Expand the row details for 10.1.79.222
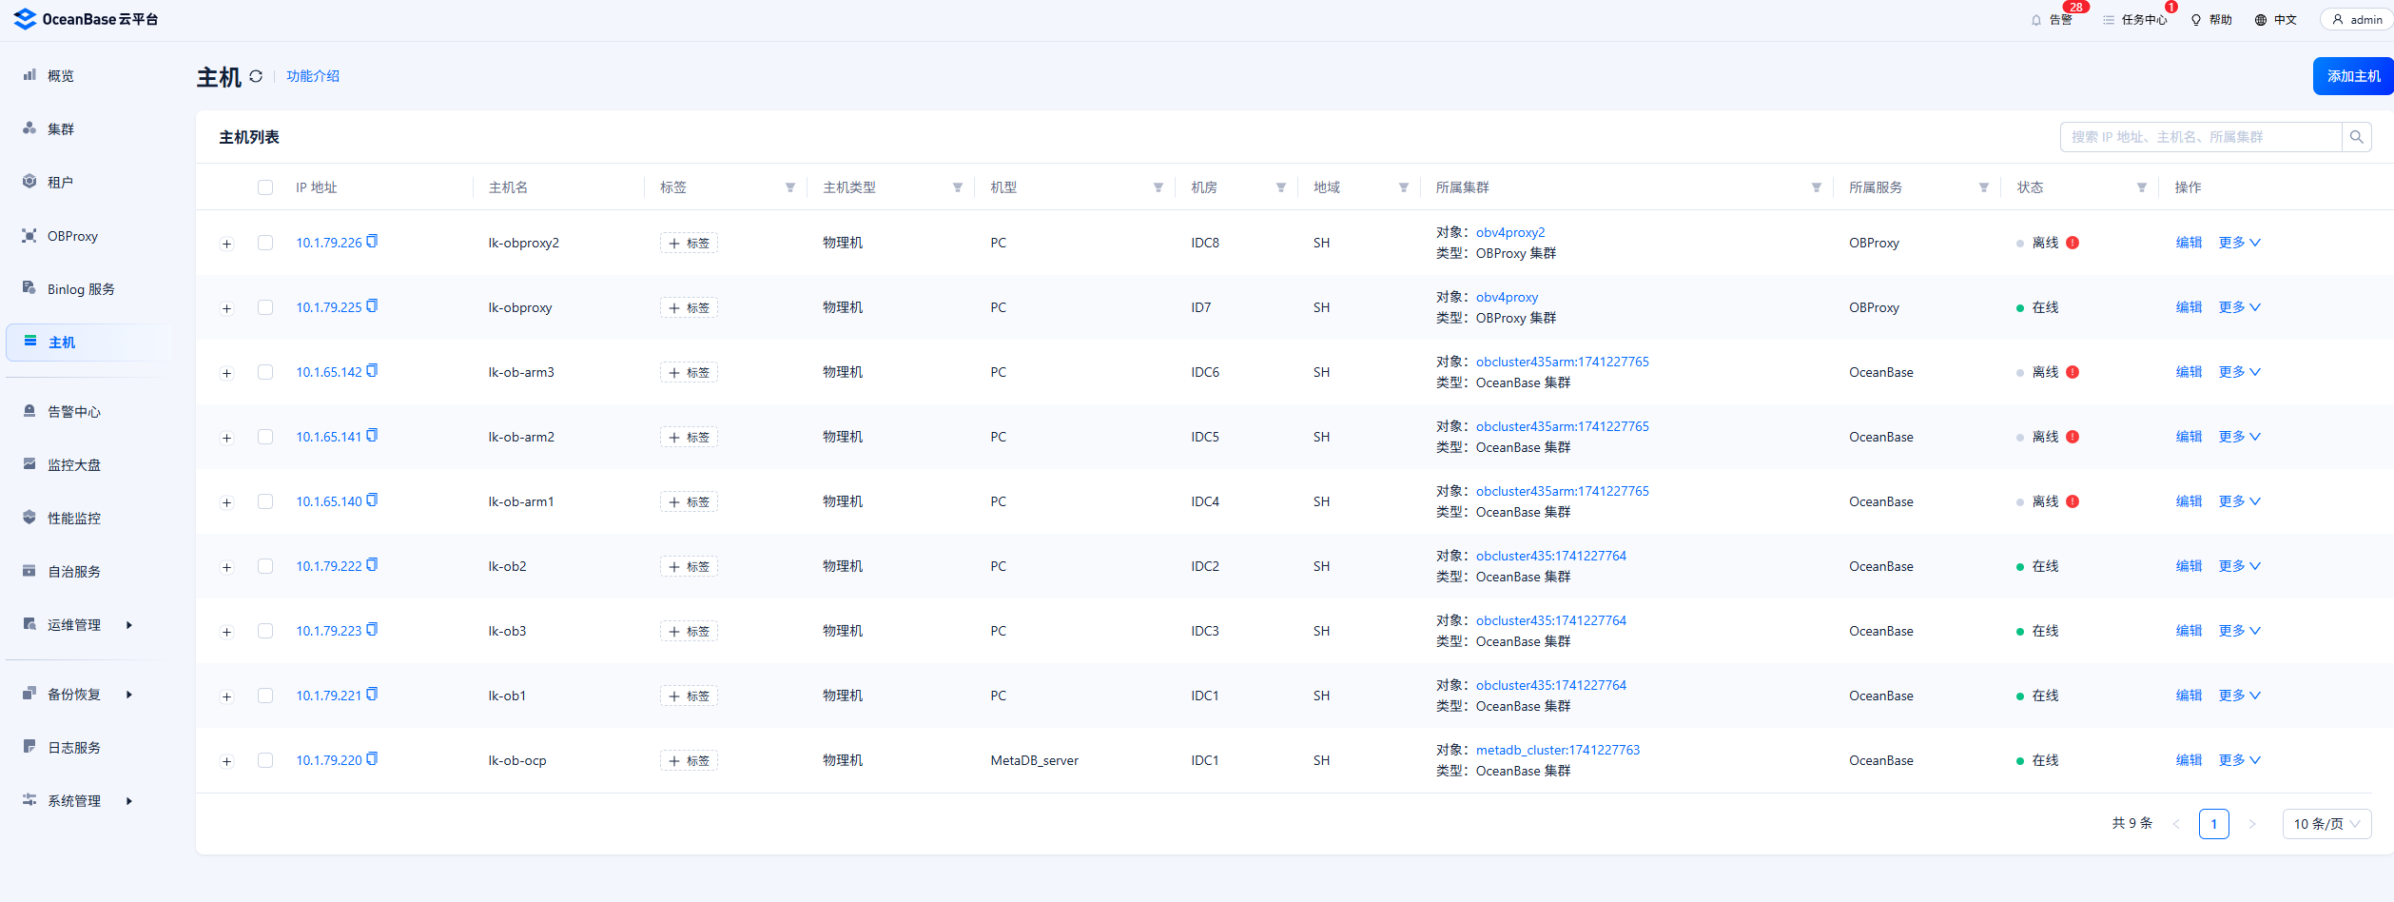 coord(226,567)
